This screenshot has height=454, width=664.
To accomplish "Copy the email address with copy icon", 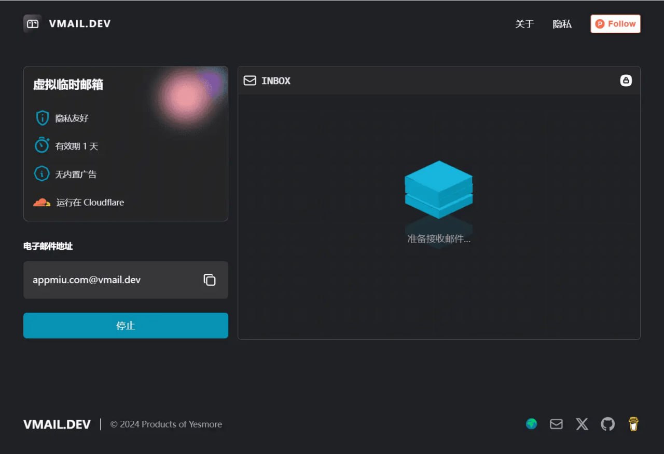I will coord(210,280).
